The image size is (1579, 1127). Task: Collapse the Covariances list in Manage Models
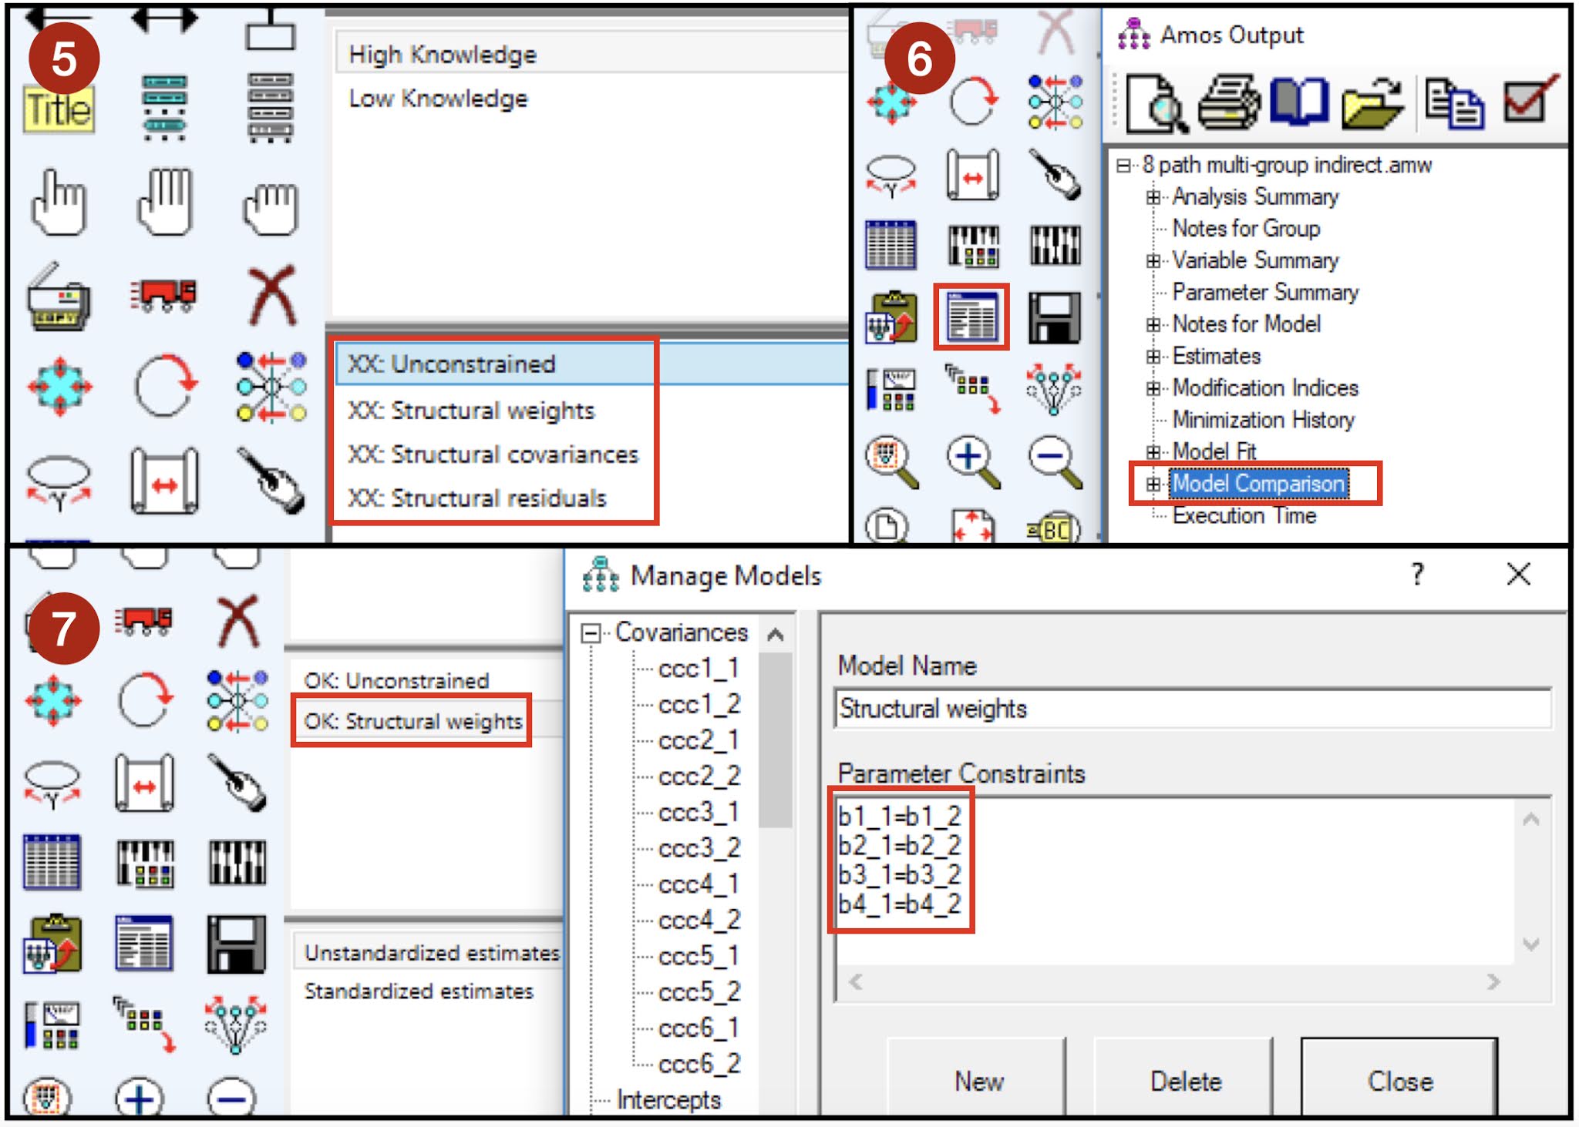591,633
